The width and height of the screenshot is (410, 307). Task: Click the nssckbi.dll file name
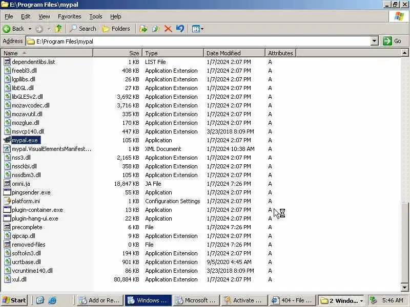click(24, 166)
